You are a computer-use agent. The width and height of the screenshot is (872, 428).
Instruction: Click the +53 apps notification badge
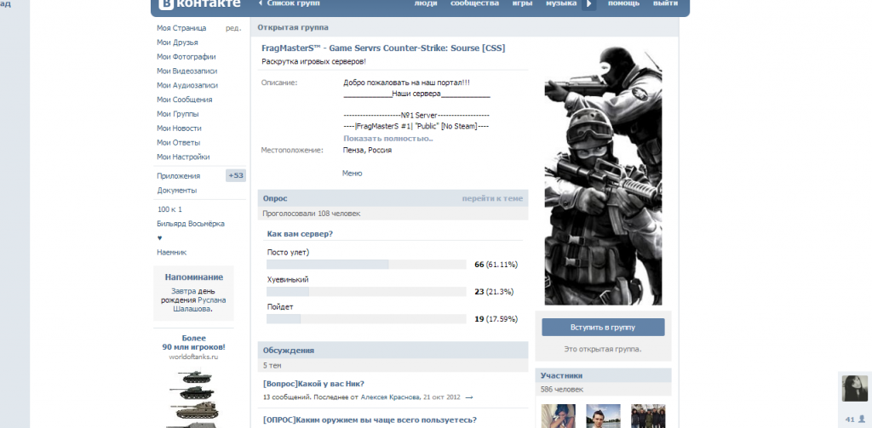(236, 175)
